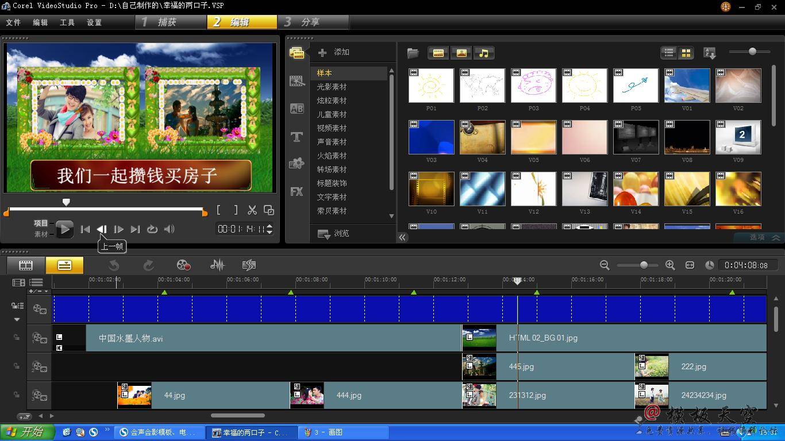Open the 浏览 browse dropdown
Viewport: 785px width, 441px height.
[333, 234]
